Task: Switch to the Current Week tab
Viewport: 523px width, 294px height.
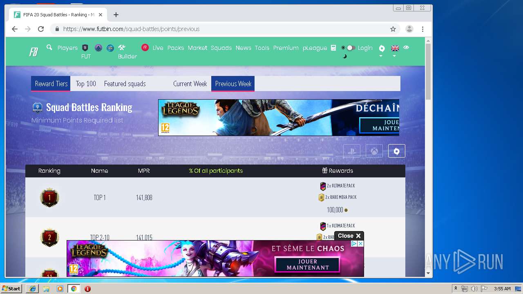Action: click(190, 84)
